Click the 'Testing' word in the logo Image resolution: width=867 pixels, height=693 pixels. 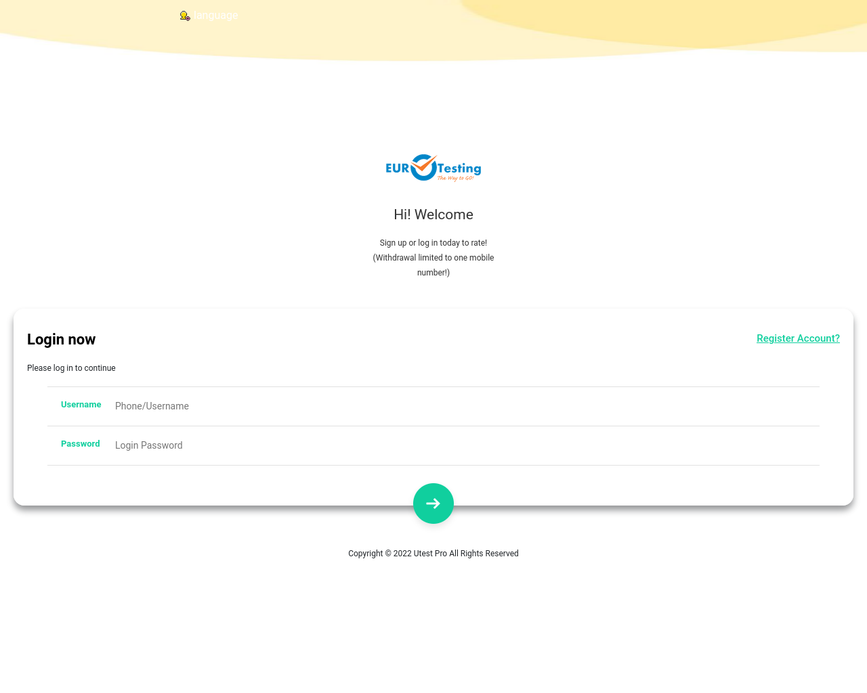460,168
